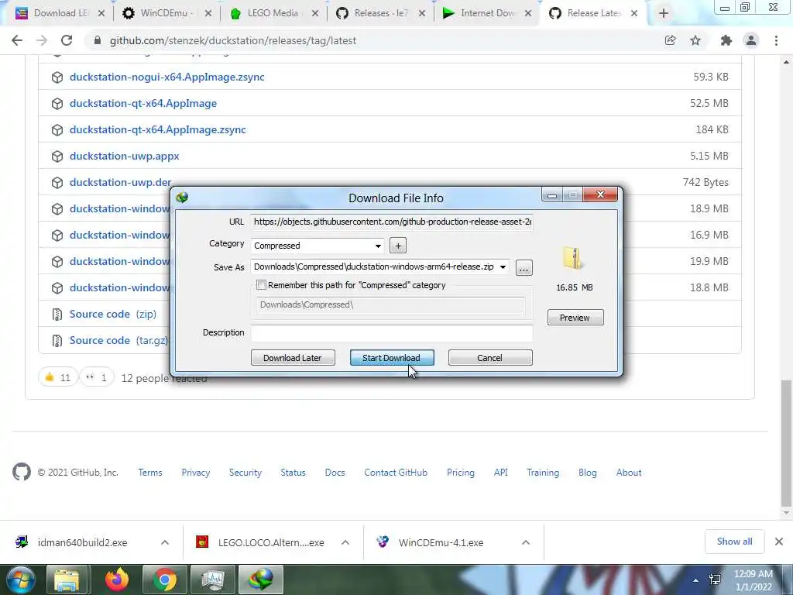The height and width of the screenshot is (595, 793).
Task: Expand WinCDEmu-4.1.exe download options
Action: click(526, 542)
